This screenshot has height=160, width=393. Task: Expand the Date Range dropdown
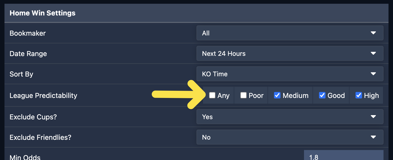click(x=289, y=53)
